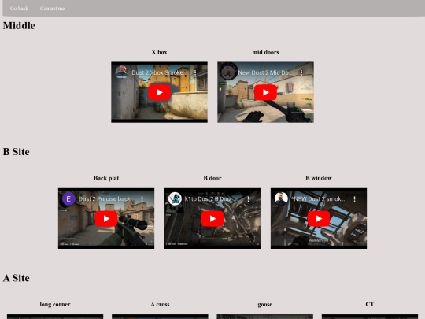
Task: Play the B window video
Action: 319,219
